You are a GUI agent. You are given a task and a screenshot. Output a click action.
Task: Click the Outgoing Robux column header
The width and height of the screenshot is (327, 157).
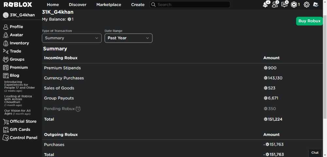click(x=61, y=134)
